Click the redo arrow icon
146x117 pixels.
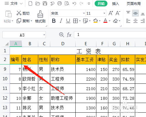pos(81,4)
